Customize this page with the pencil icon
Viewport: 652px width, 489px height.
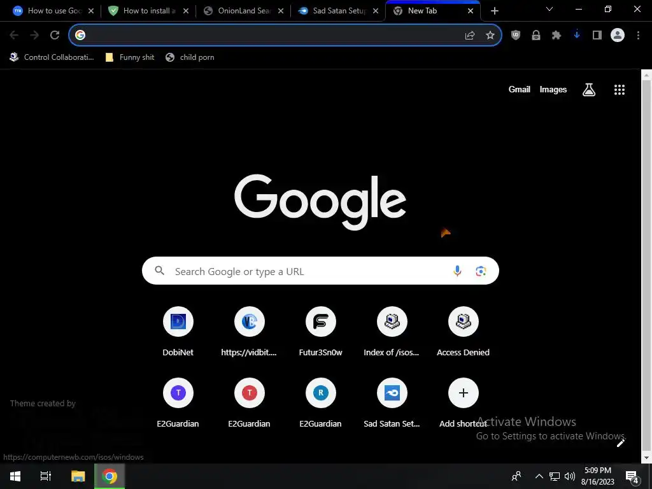621,443
